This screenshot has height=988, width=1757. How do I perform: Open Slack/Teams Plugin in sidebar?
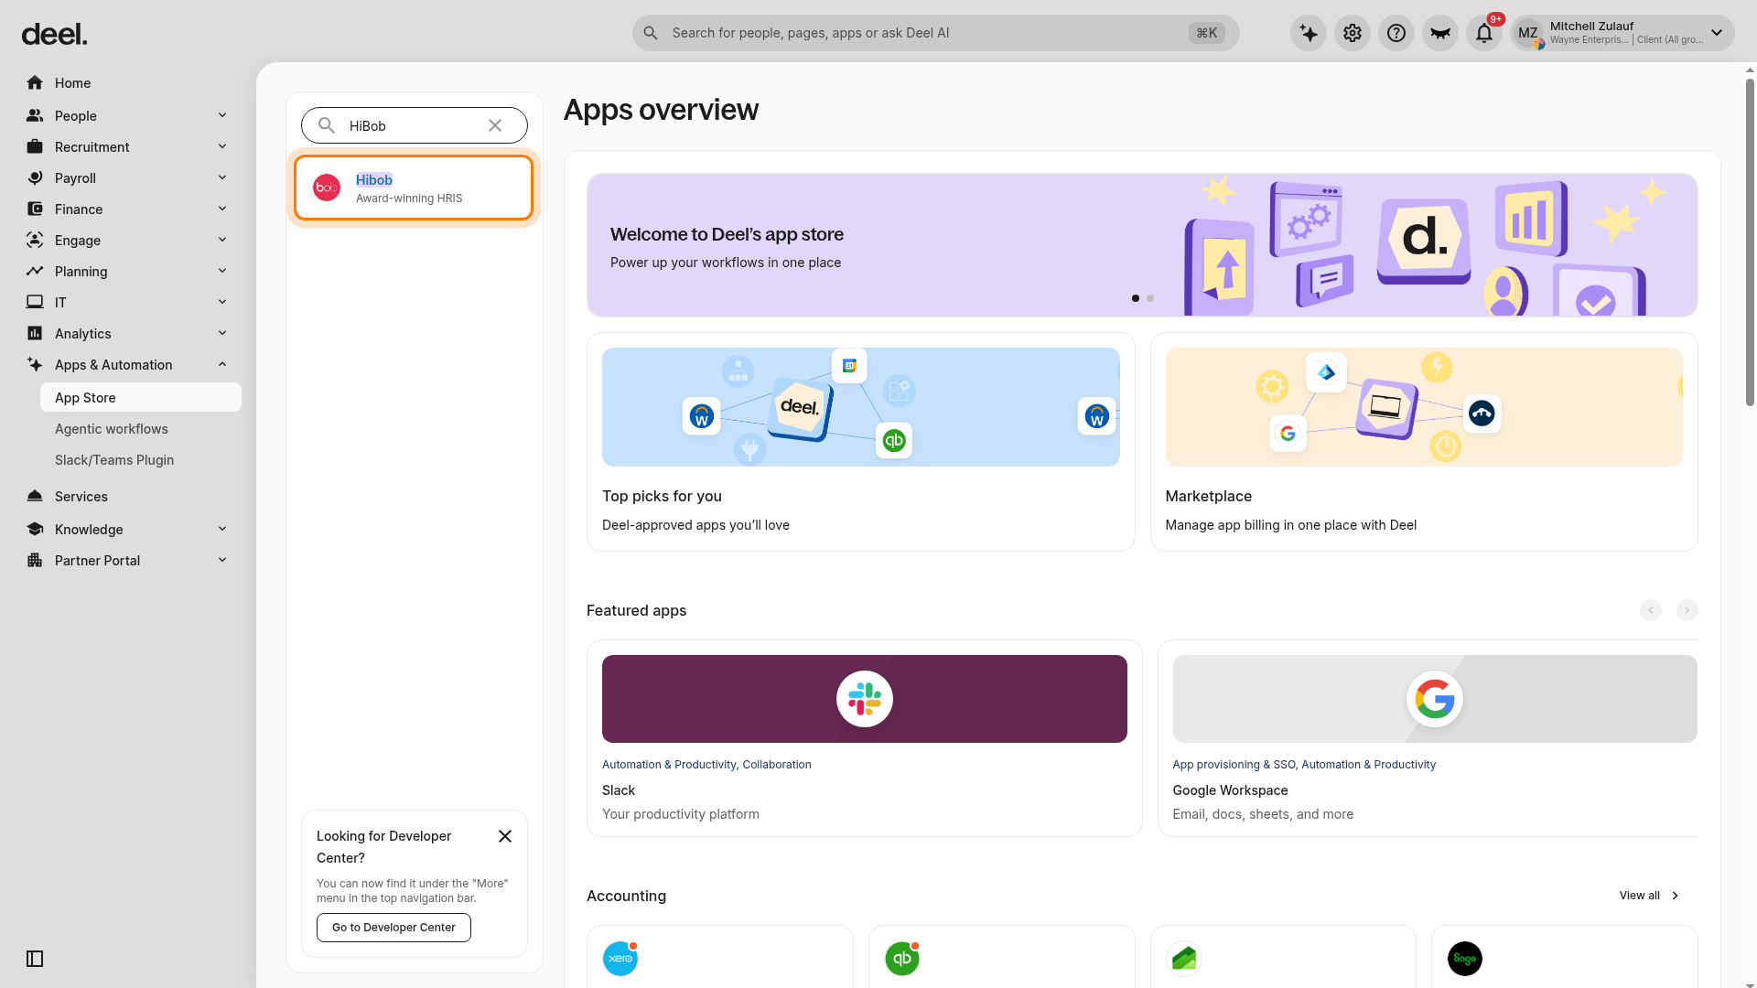pyautogui.click(x=114, y=460)
